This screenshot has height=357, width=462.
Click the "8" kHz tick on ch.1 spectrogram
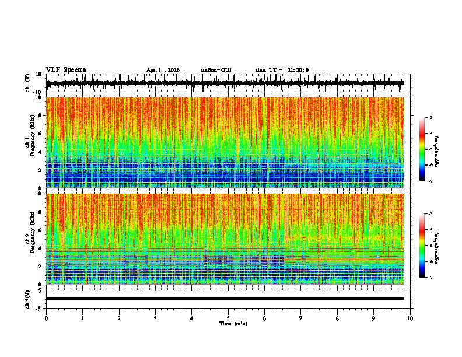pos(40,116)
